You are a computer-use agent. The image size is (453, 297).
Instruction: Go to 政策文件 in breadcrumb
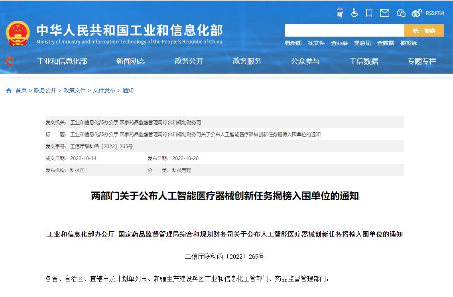[75, 90]
